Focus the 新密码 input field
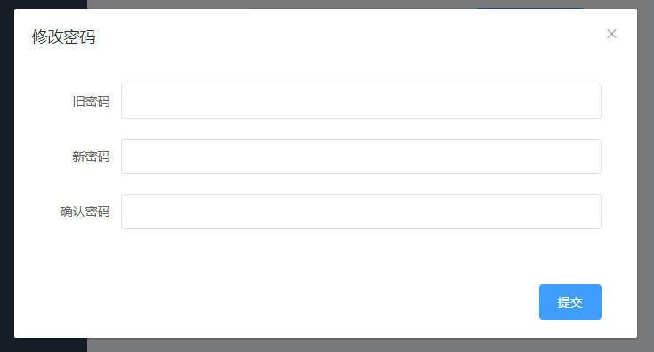The height and width of the screenshot is (352, 654). [x=361, y=156]
